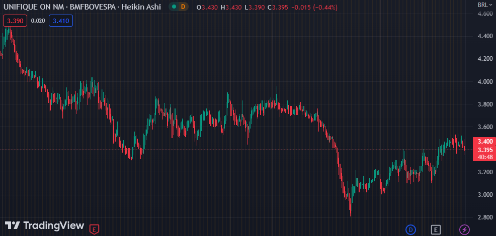Click the 40:48 countdown timer label

click(485, 157)
